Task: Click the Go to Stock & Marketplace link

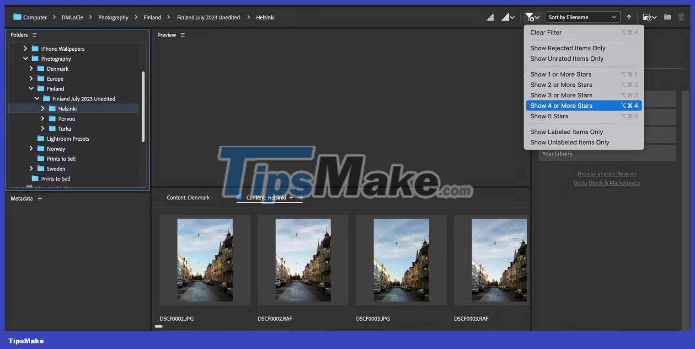Action: (607, 182)
